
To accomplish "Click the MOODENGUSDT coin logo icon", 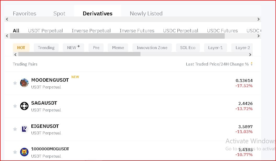I will 24,83.
